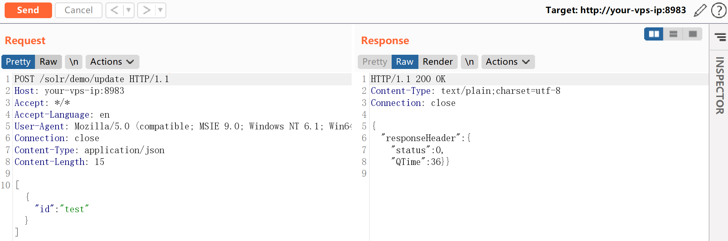Image resolution: width=728 pixels, height=241 pixels.
Task: Click the pencil icon to edit target
Action: click(x=700, y=10)
